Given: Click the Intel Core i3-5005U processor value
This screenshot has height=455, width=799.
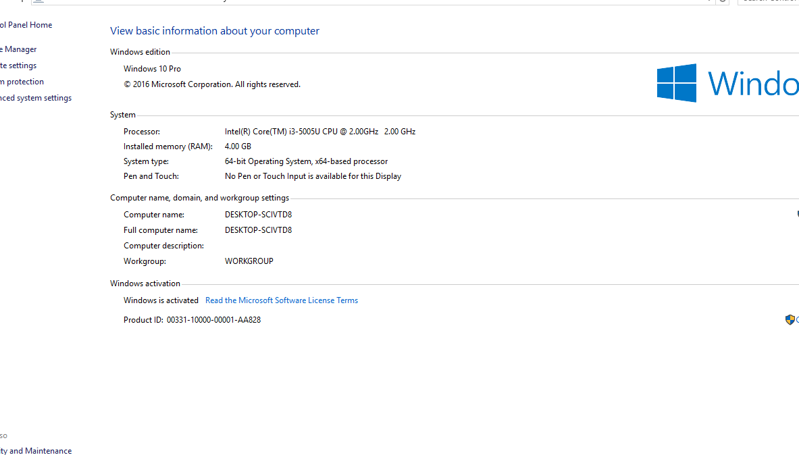Looking at the screenshot, I should (320, 132).
